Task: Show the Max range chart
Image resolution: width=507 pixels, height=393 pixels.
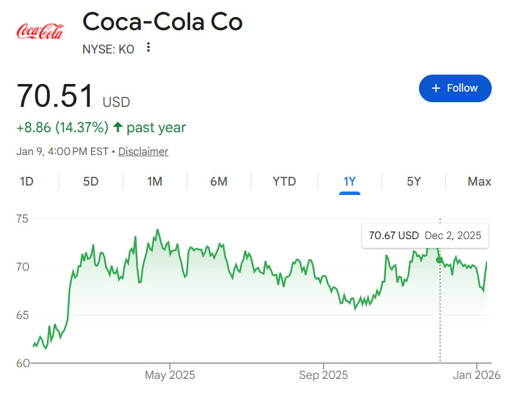Action: (479, 182)
